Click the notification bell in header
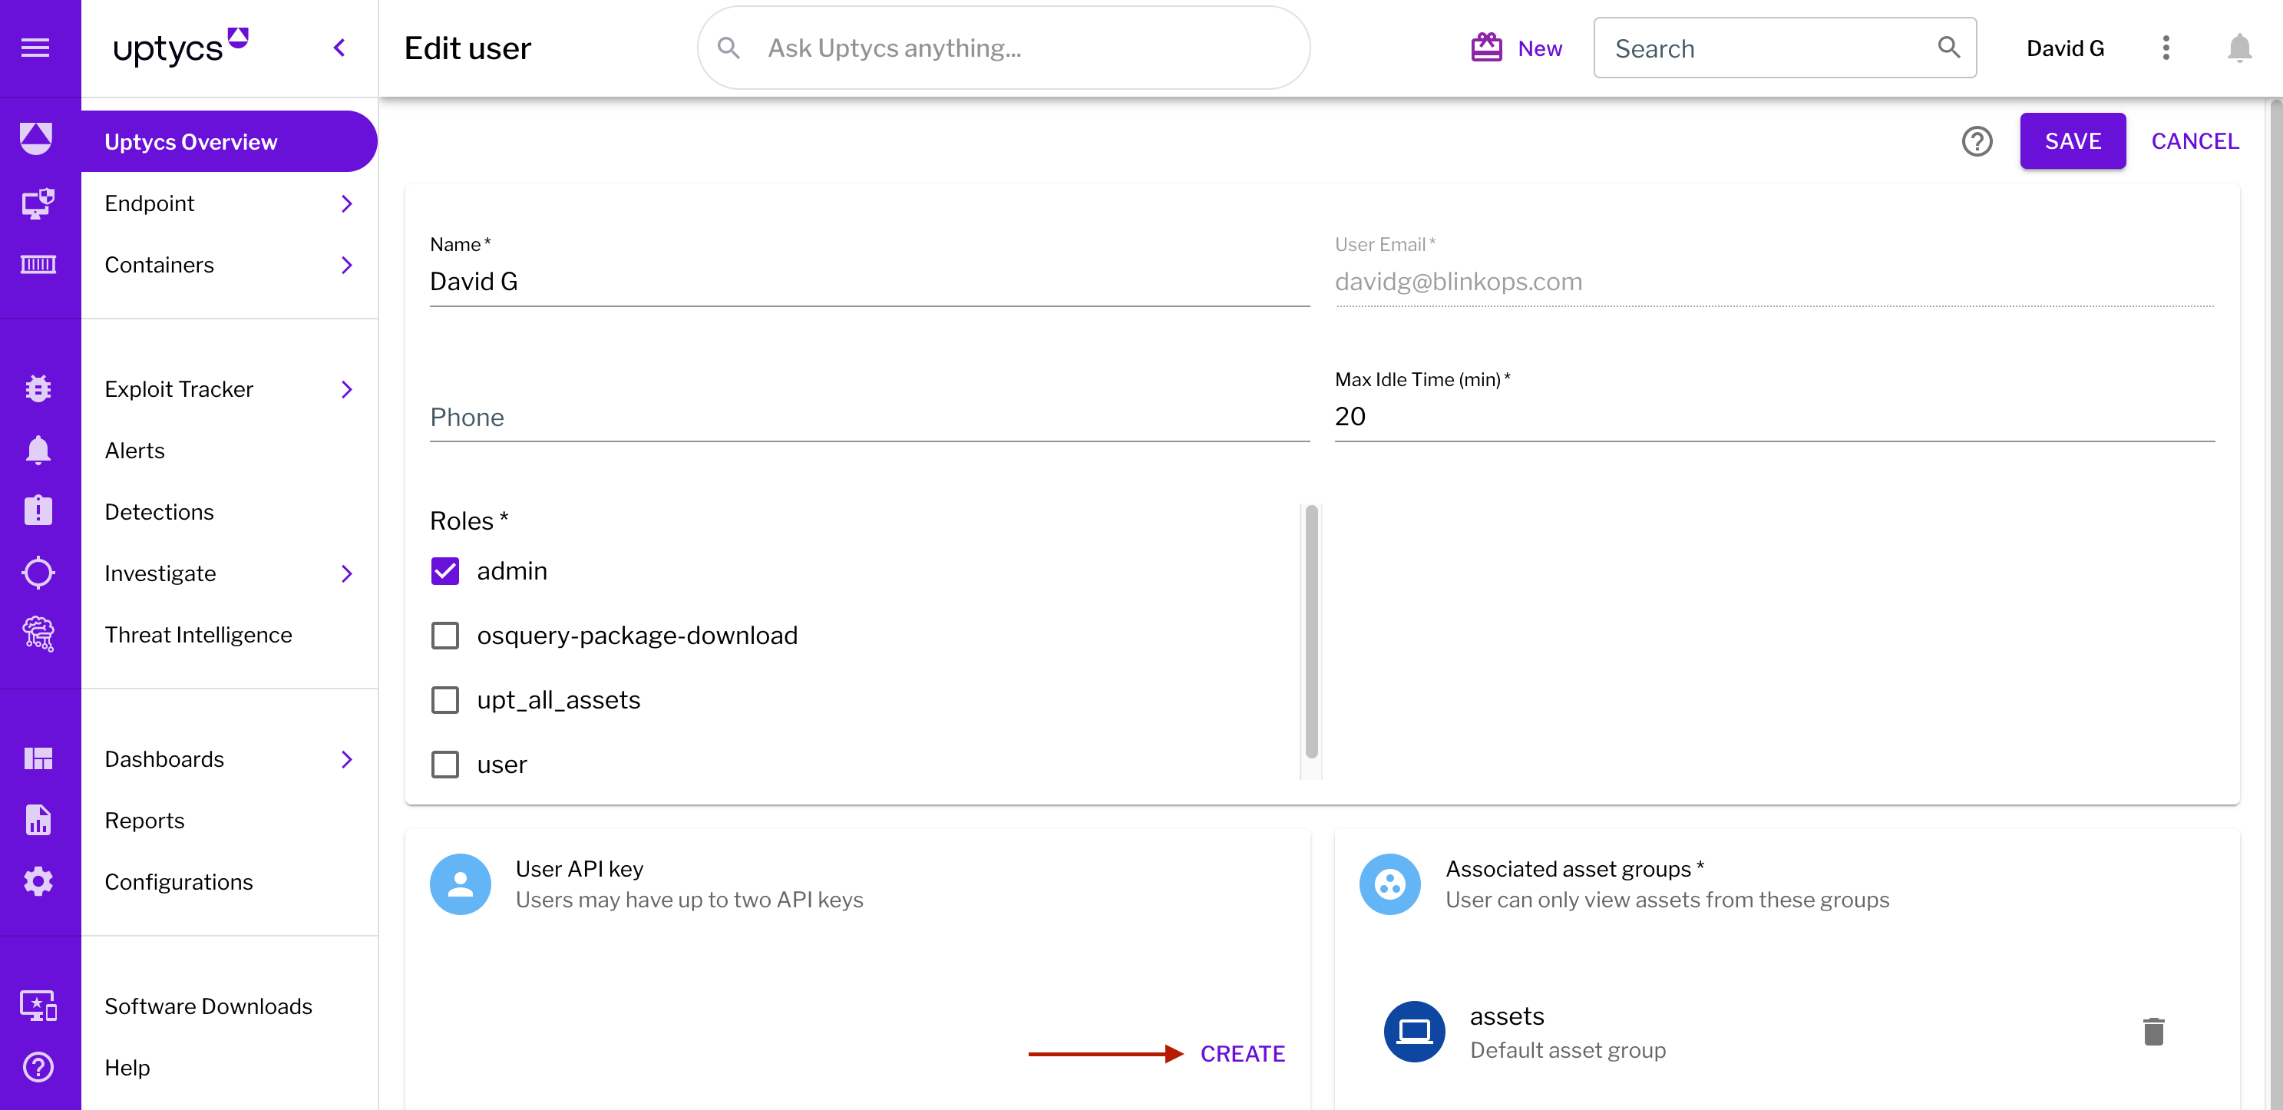2283x1110 pixels. point(2238,48)
